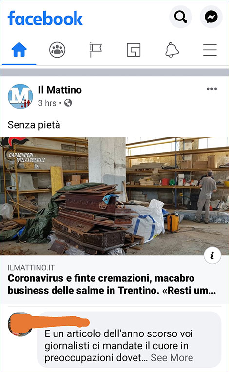Image resolution: width=229 pixels, height=372 pixels.
Task: Go to the Home feed tab
Action: point(19,50)
